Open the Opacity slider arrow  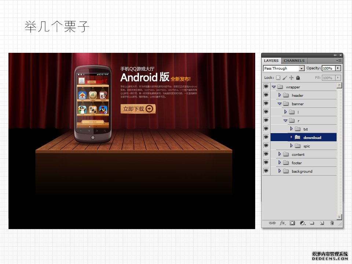(338, 68)
